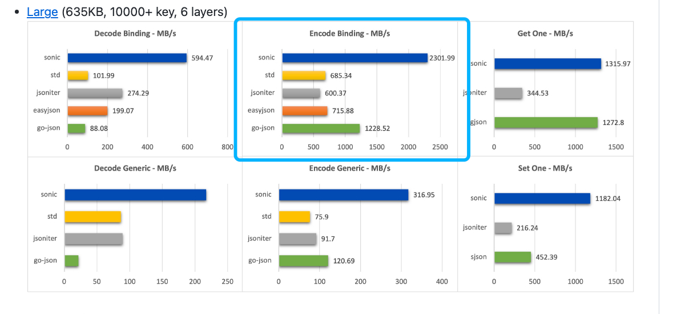Click the 1315.97 value in Get One
The width and height of the screenshot is (685, 314).
click(x=619, y=64)
